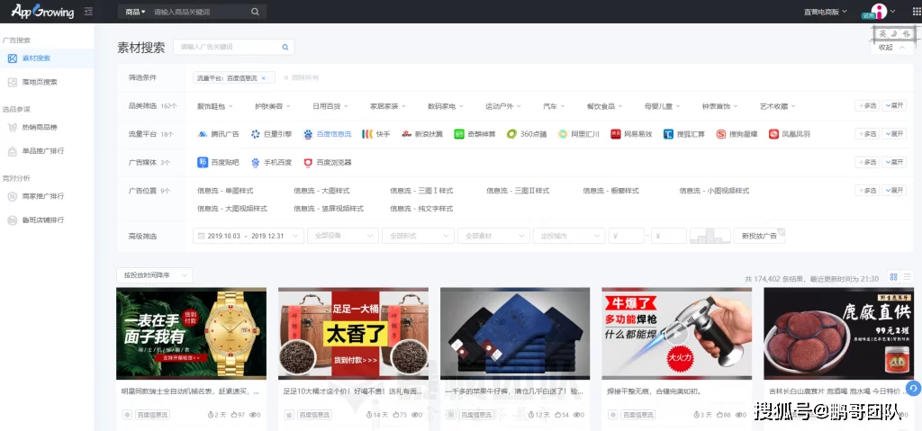Click the price distribution histogram slider
The height and width of the screenshot is (431, 922).
coord(710,236)
